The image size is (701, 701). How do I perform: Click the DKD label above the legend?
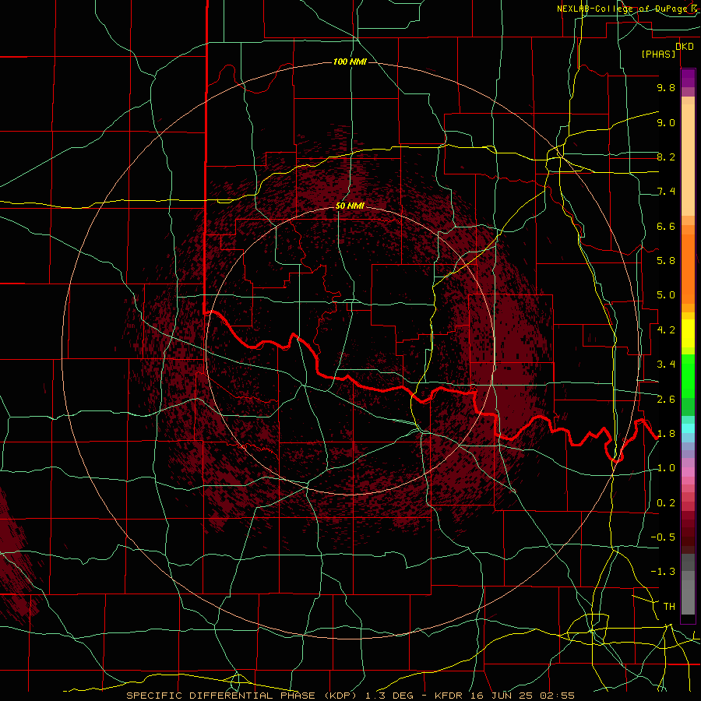click(685, 46)
